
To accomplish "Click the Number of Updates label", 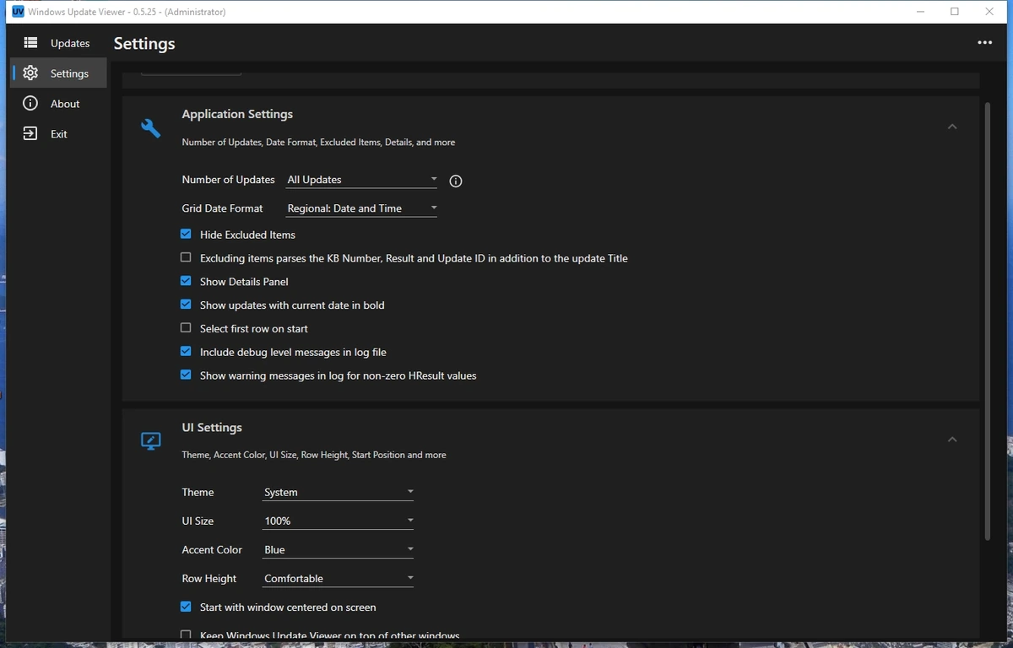I will (228, 180).
